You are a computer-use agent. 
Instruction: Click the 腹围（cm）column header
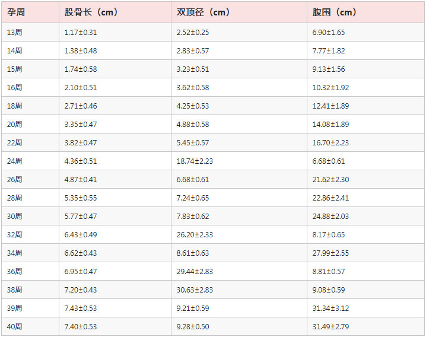pos(335,12)
